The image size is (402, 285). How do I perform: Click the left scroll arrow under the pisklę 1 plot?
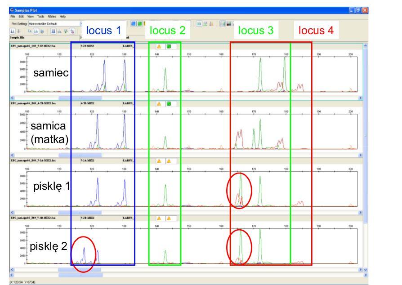click(x=12, y=213)
